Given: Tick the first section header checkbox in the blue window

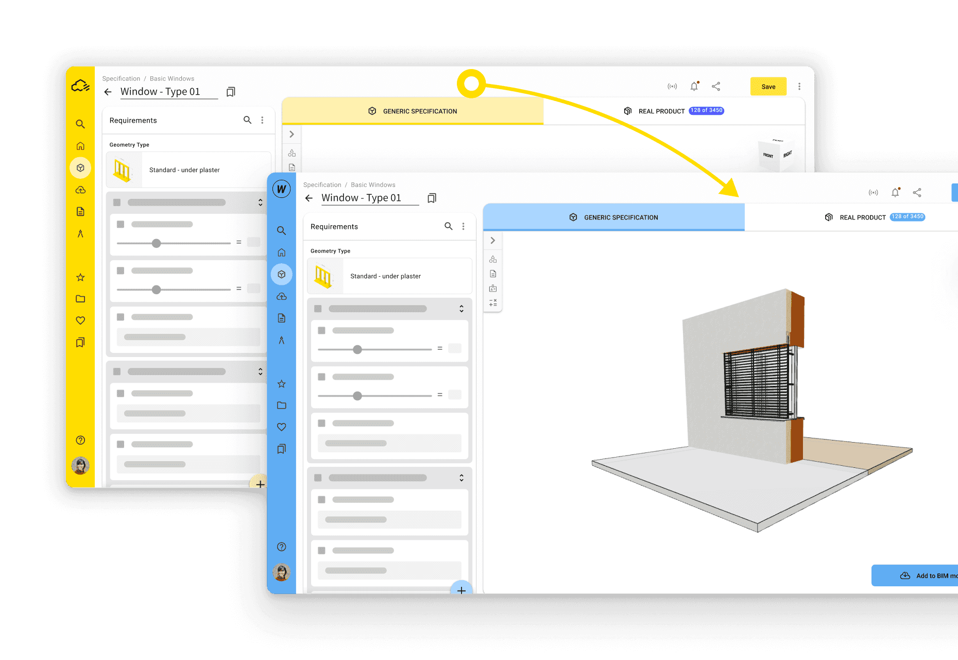Looking at the screenshot, I should 318,309.
